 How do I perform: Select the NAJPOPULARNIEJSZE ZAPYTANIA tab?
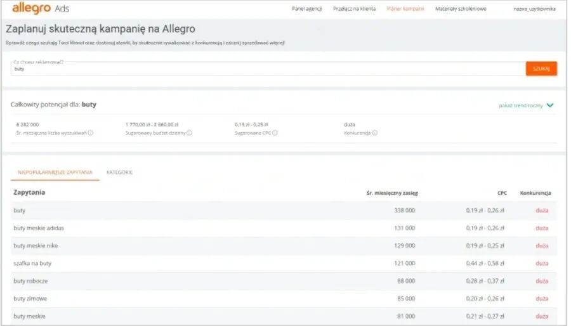[x=55, y=172]
